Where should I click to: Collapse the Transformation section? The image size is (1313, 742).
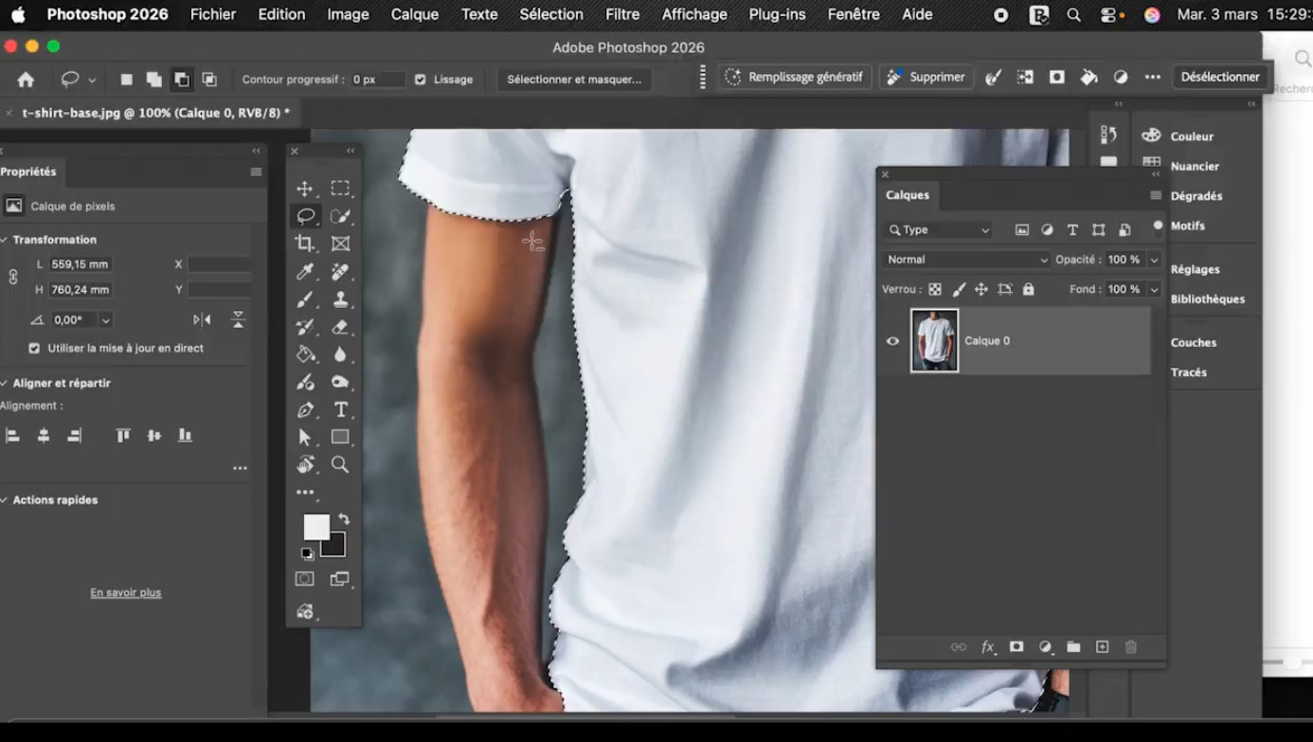pos(6,240)
